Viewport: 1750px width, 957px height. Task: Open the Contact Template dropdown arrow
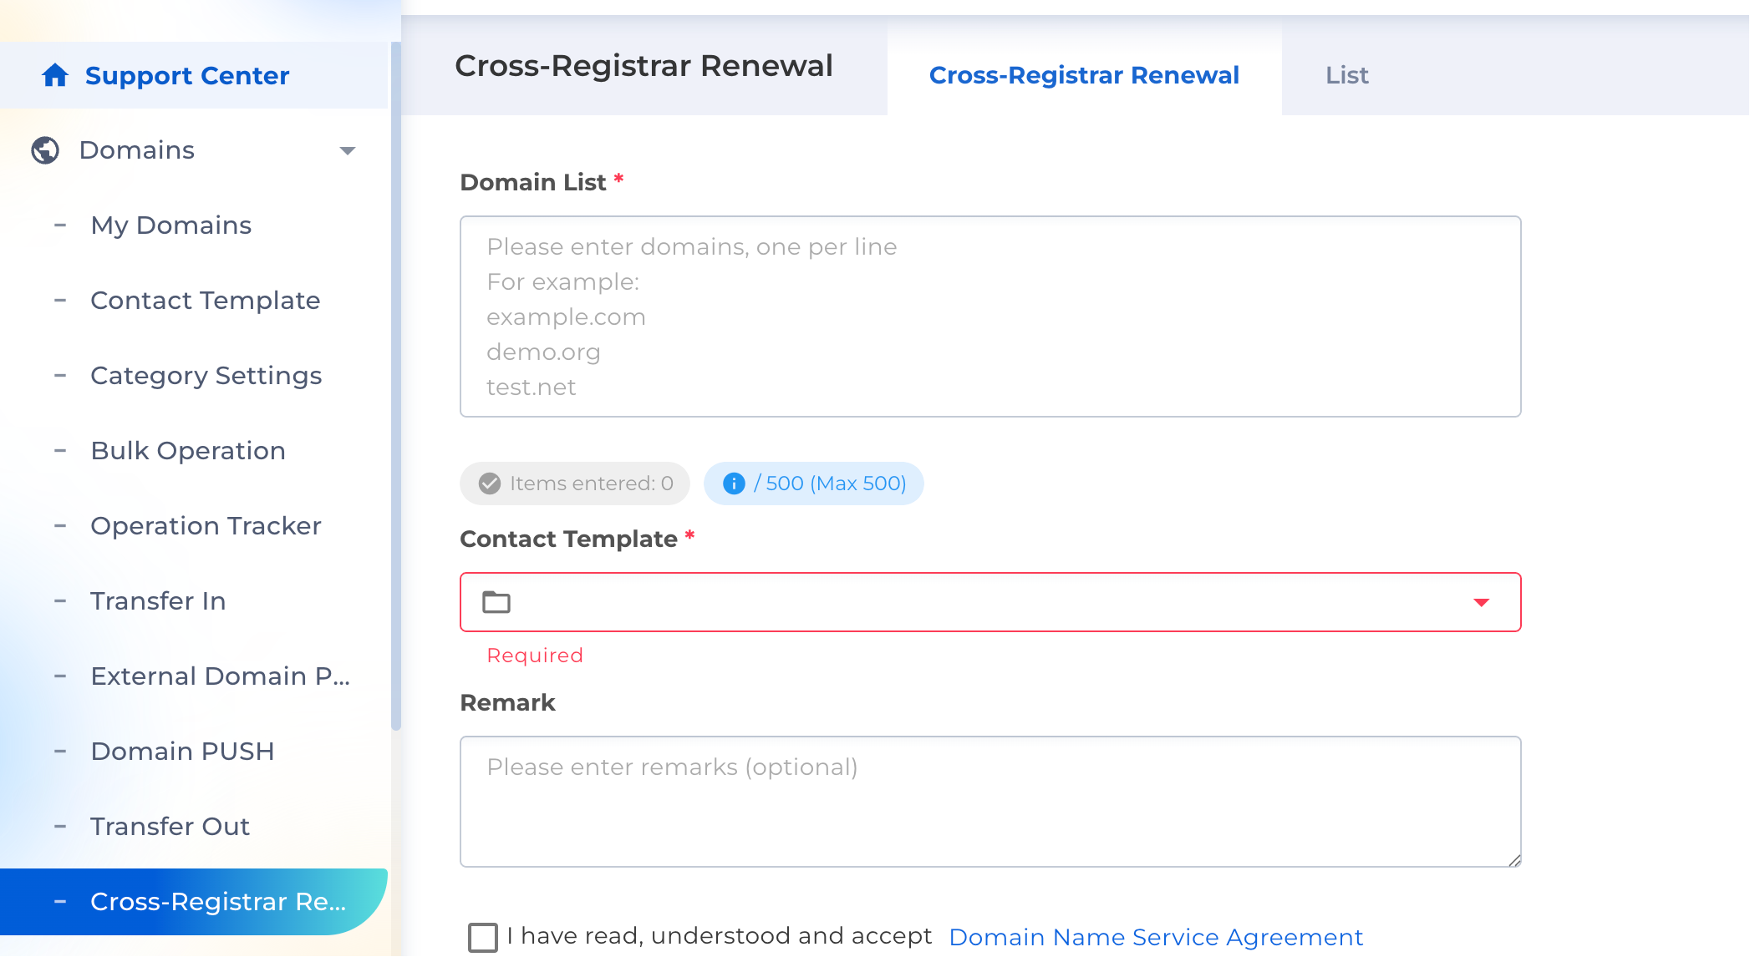pyautogui.click(x=1481, y=602)
